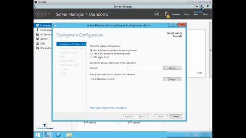Select Deployment Configuration wizard step

[71, 44]
